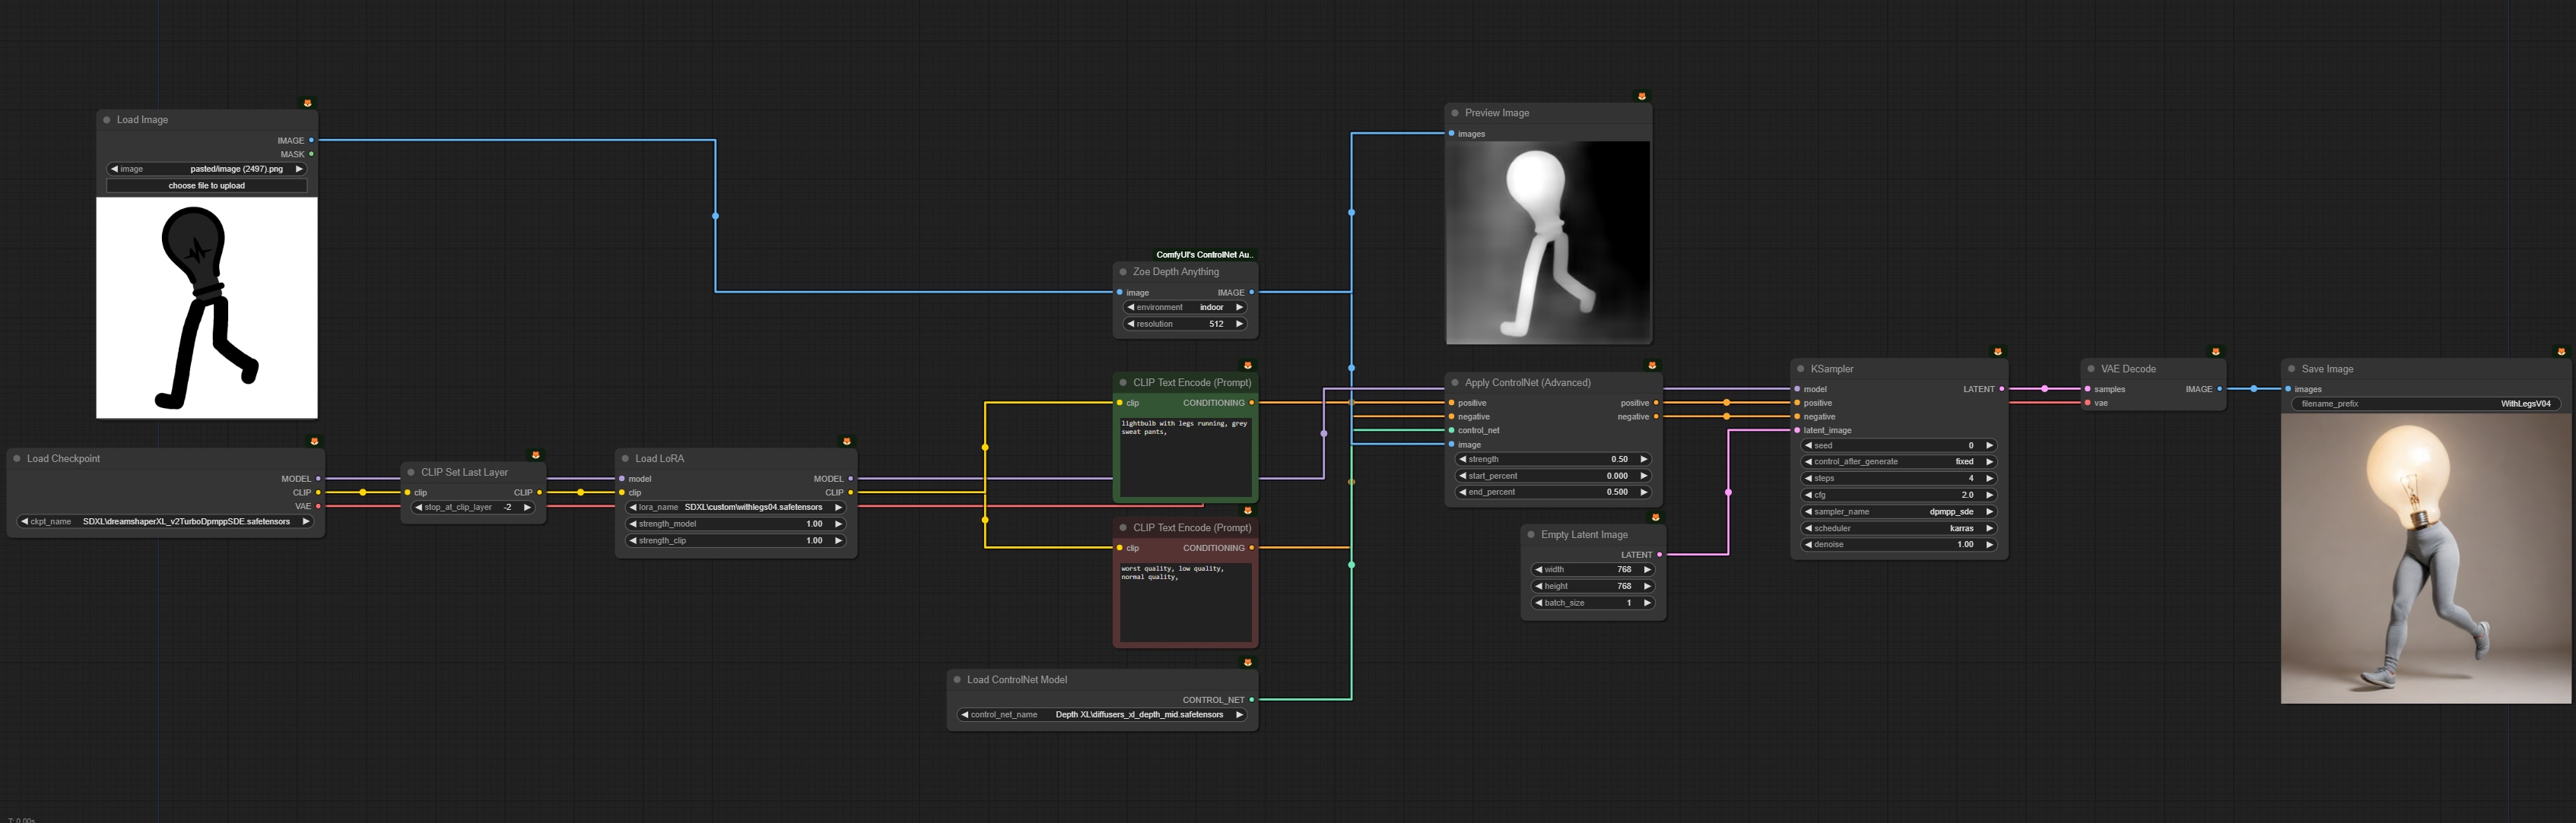
Task: Click fox badge above Empty Latent Image node
Action: click(1656, 518)
